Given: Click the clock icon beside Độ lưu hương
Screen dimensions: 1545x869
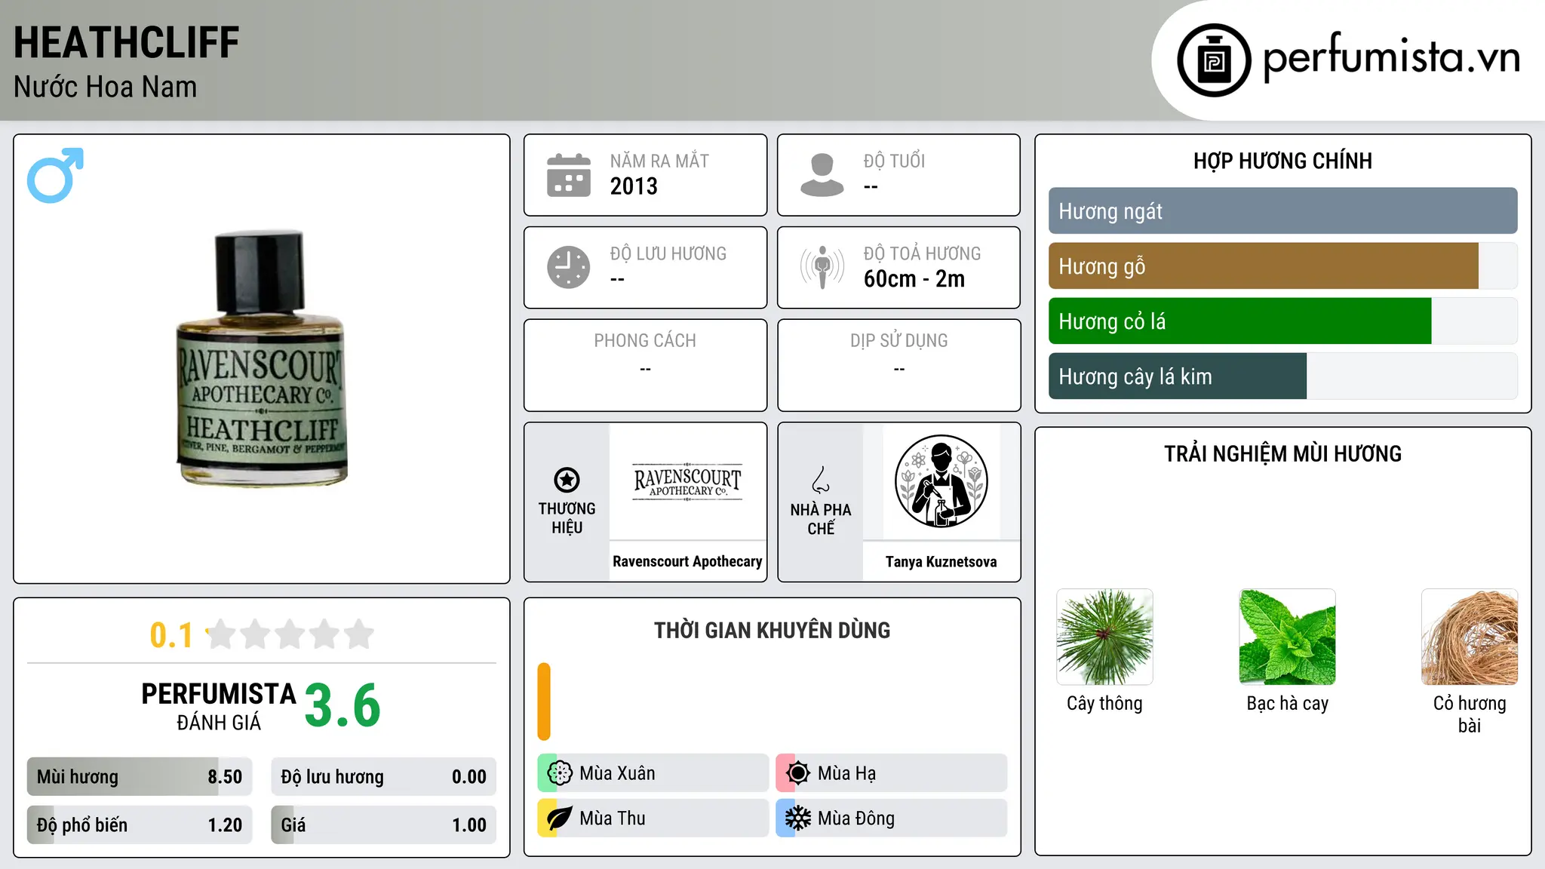Looking at the screenshot, I should pos(569,267).
